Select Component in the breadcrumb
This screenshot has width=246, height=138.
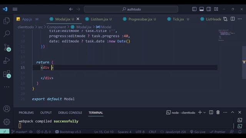click(x=57, y=27)
